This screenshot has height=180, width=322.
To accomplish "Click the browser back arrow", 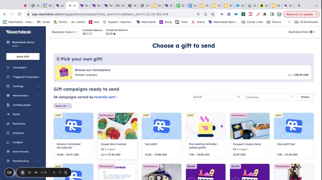I will (x=5, y=14).
